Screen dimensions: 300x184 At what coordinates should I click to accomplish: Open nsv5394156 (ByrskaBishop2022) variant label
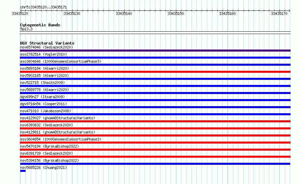50,160
